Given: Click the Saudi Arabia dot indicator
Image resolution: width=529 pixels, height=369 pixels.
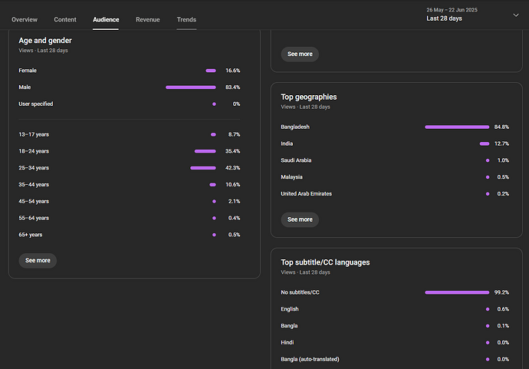Looking at the screenshot, I should click(x=488, y=160).
